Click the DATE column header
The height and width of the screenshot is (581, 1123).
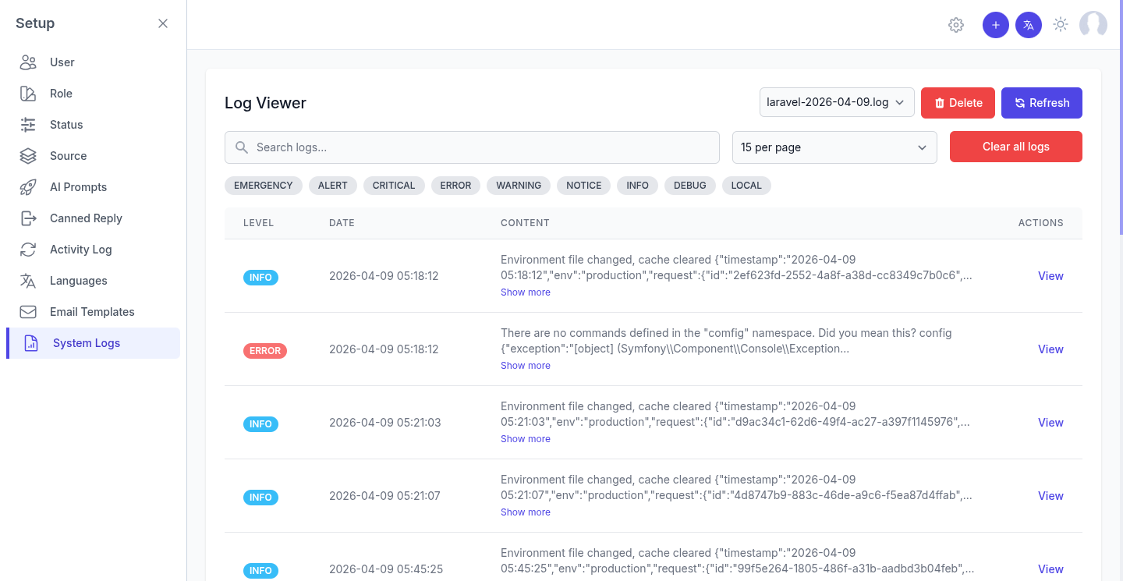tap(342, 223)
